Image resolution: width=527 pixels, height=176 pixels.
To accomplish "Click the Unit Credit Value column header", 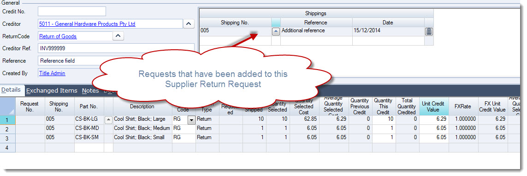I will (434, 106).
